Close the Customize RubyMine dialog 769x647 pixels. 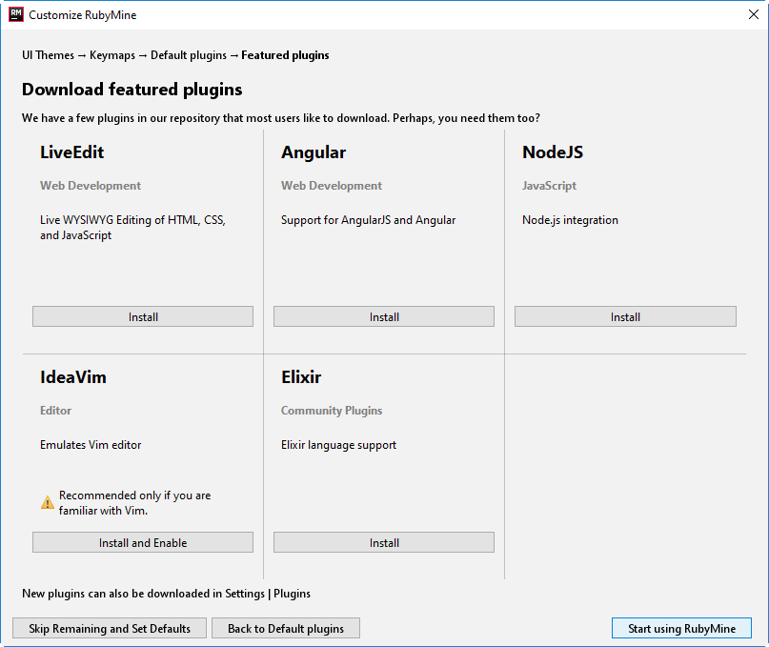tap(754, 14)
